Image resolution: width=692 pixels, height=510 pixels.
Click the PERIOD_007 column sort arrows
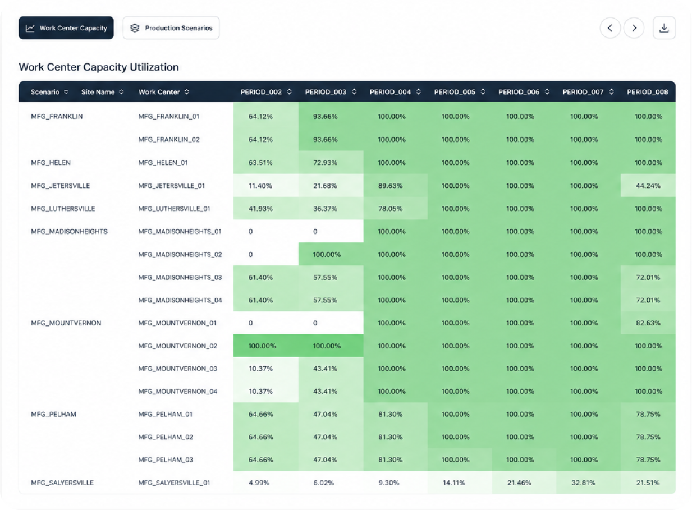611,92
